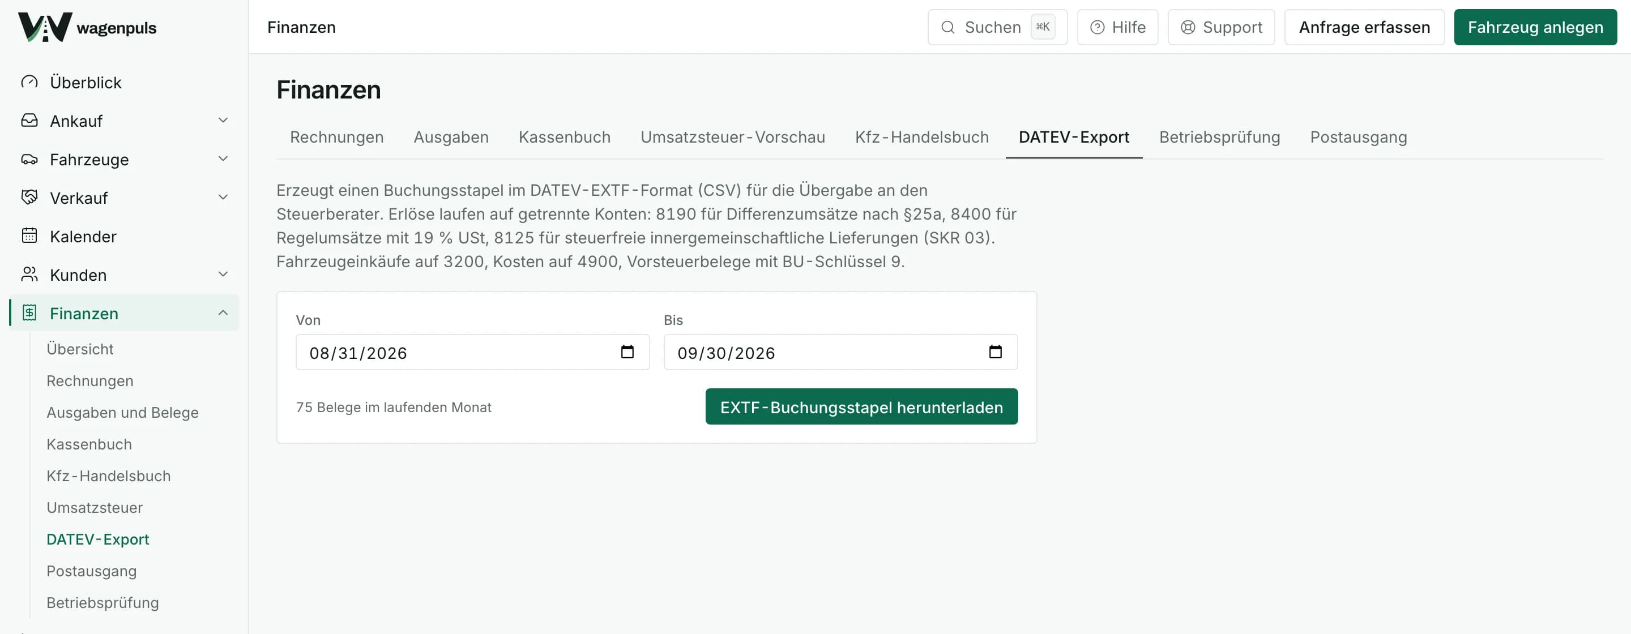Click the Ankauf inbox icon

[x=29, y=121]
